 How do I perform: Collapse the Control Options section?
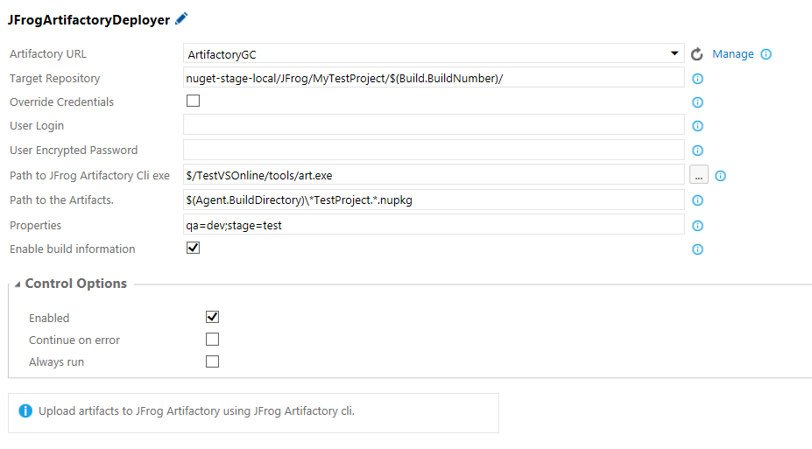click(18, 284)
